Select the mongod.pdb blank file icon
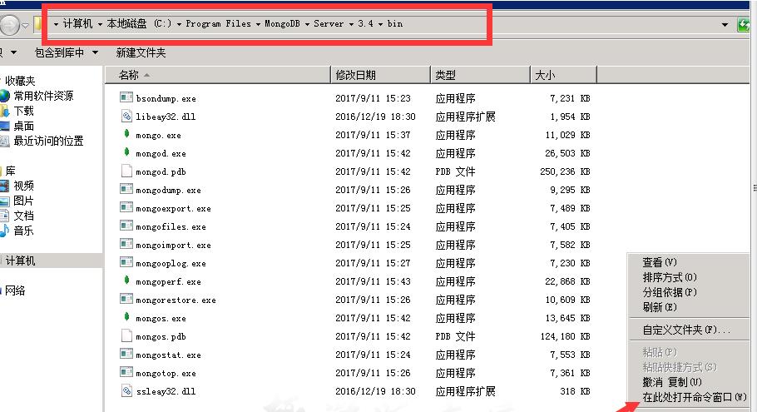757x412 pixels. (x=126, y=171)
